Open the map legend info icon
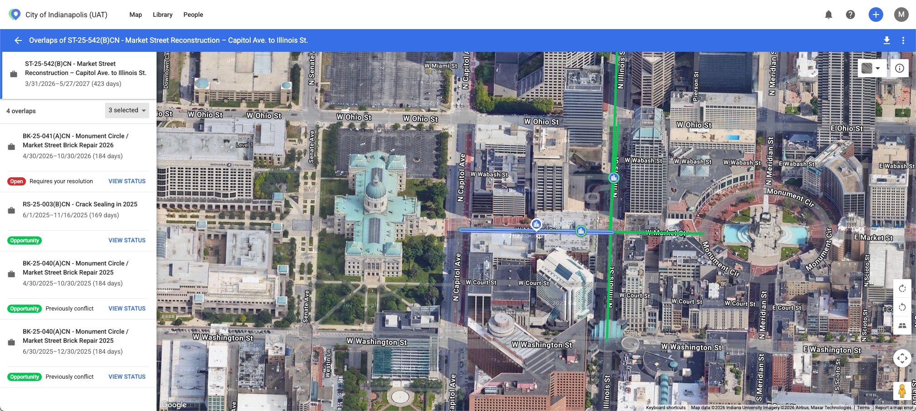The image size is (916, 411). click(899, 68)
